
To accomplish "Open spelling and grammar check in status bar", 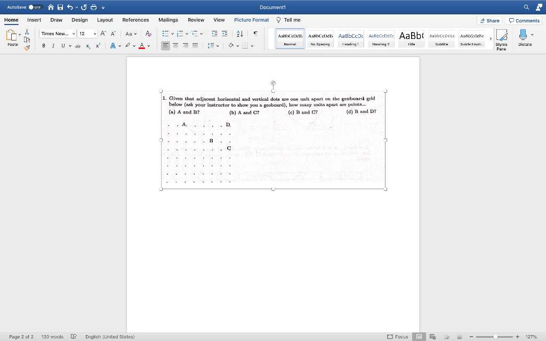I will click(74, 337).
